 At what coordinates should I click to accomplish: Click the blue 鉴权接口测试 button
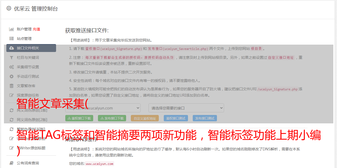[x=176, y=118]
